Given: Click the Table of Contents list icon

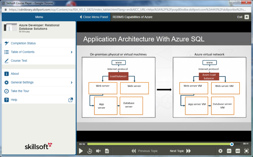Looking at the screenshot, I should (x=6, y=52).
